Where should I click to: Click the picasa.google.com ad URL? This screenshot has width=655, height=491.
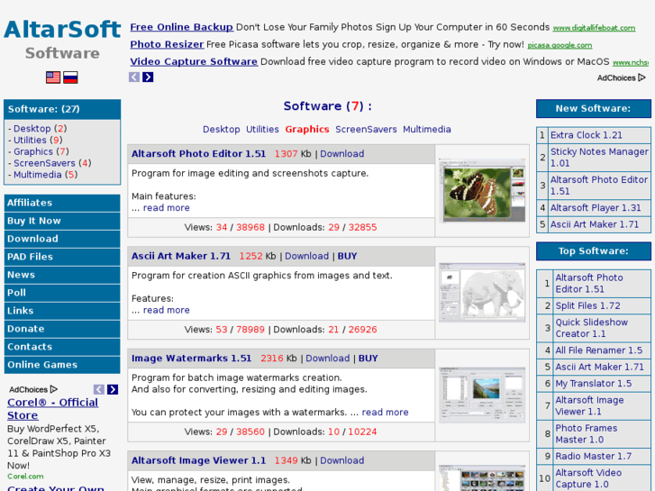click(x=559, y=45)
